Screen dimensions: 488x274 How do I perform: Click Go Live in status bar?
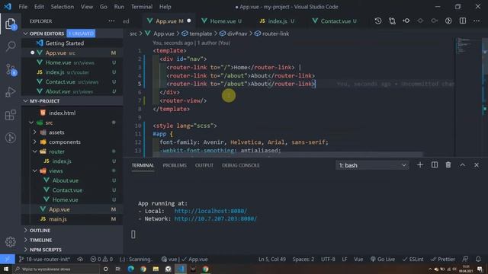point(382,259)
